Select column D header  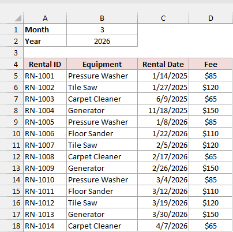point(211,18)
